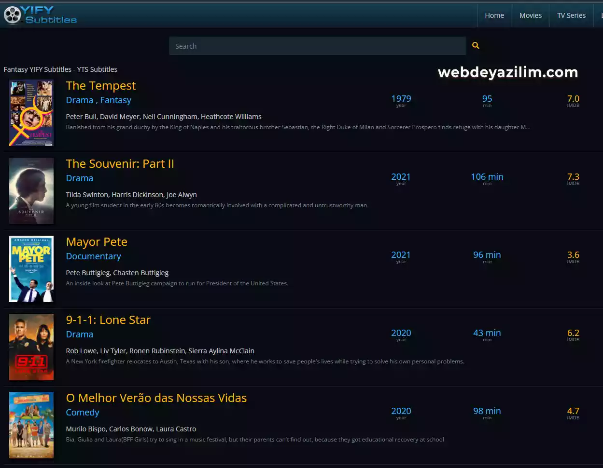Click the 2020 year of 9-1-1: Lone Star
This screenshot has height=468, width=603.
[401, 333]
